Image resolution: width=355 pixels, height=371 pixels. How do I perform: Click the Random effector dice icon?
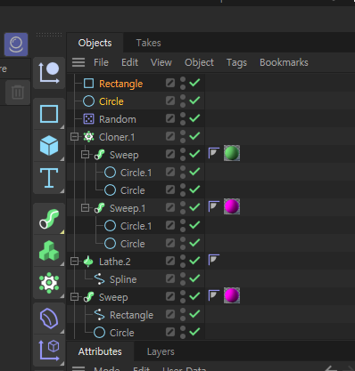[88, 119]
